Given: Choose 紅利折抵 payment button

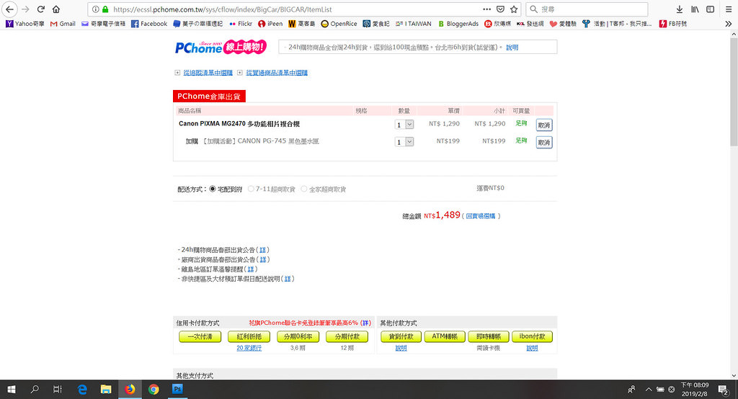Looking at the screenshot, I should [249, 336].
